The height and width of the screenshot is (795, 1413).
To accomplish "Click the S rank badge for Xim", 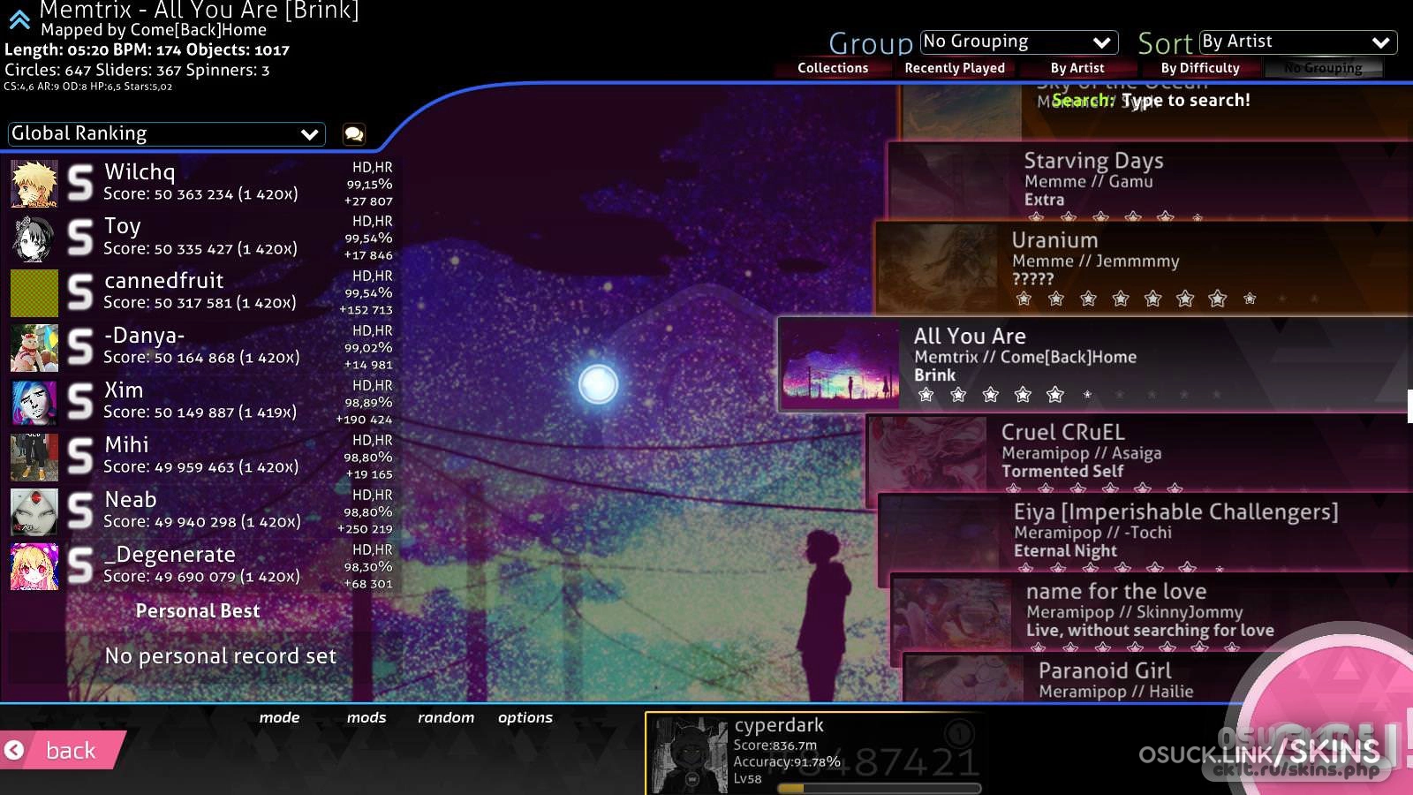I will click(80, 401).
